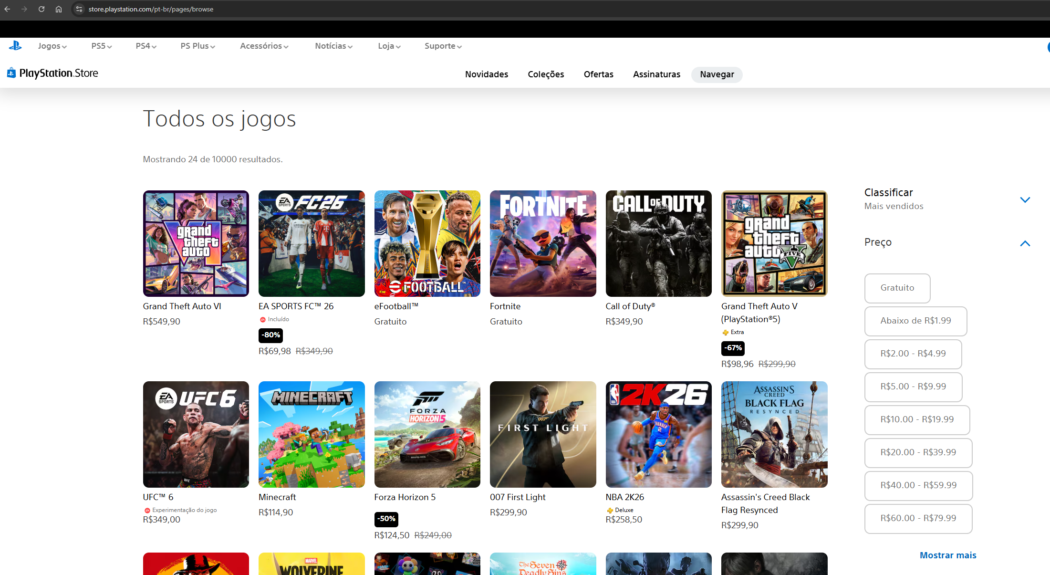The height and width of the screenshot is (575, 1050).
Task: Click the UFC 6 game trial icon
Action: click(147, 511)
